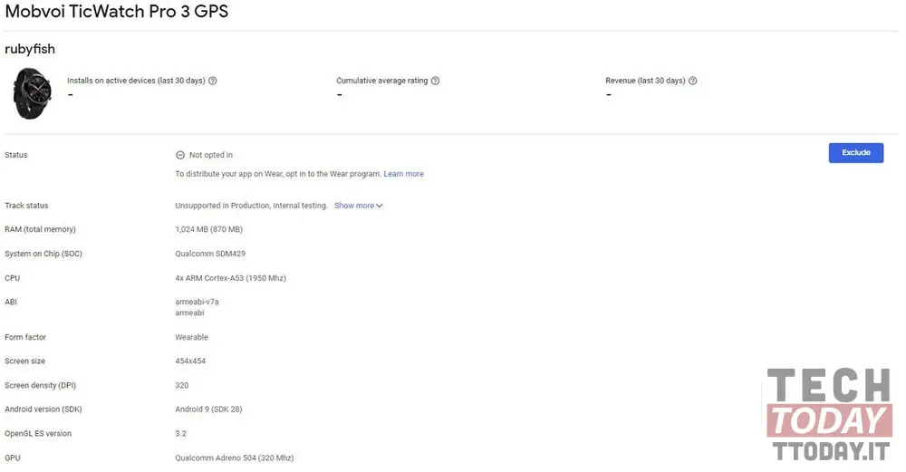Click the TicWatch device thumbnail image
Image resolution: width=906 pixels, height=472 pixels.
tap(33, 93)
